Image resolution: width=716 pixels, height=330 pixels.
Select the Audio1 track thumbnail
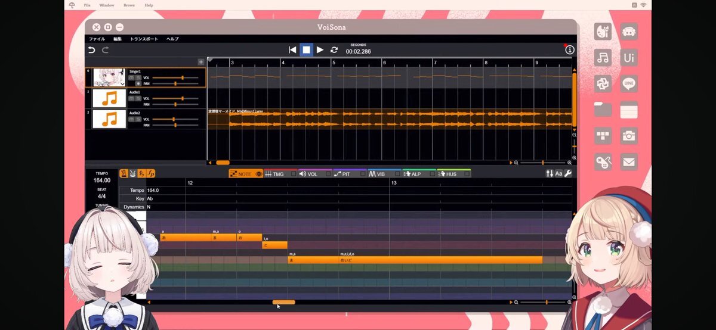(109, 98)
